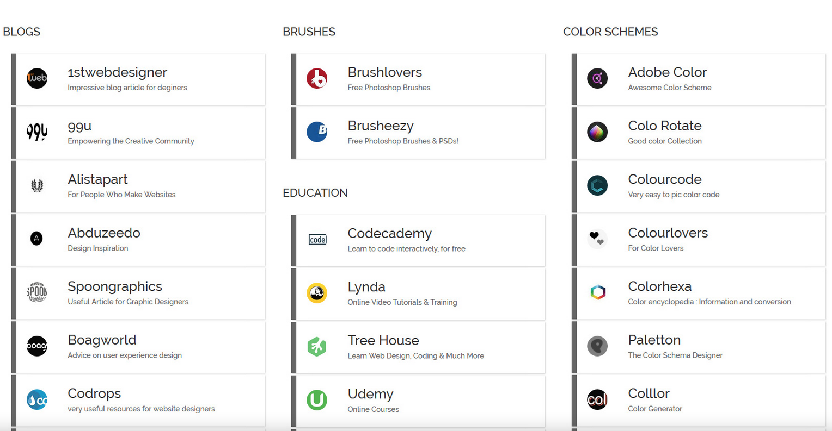Open the Spoongraphics title link
Viewport: 832px width, 431px height.
coord(115,286)
